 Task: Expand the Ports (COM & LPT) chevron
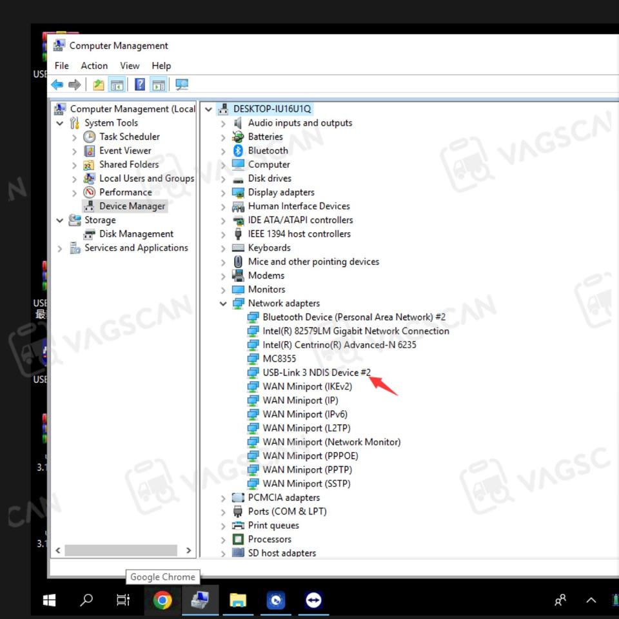point(224,513)
